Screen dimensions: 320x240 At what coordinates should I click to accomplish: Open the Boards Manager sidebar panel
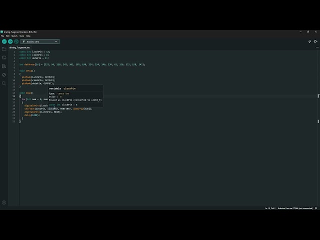click(x=4, y=57)
